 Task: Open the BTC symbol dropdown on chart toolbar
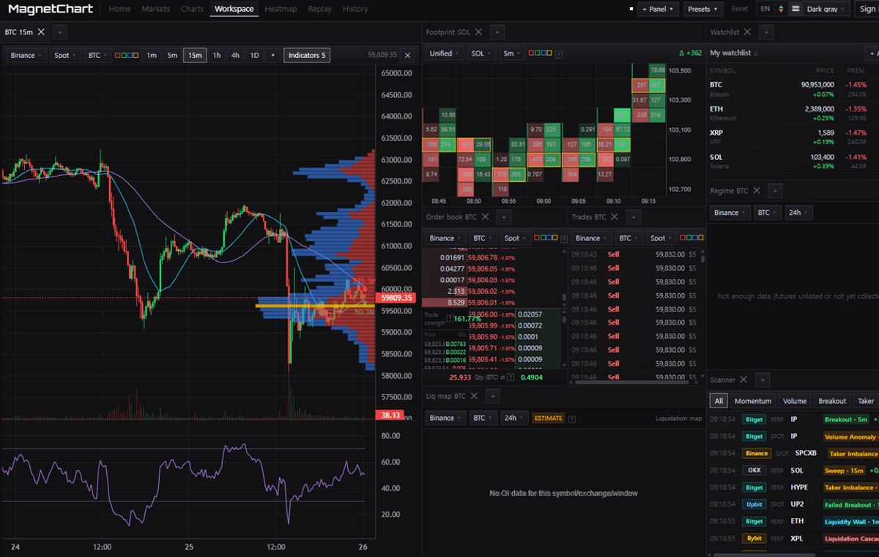pyautogui.click(x=97, y=55)
